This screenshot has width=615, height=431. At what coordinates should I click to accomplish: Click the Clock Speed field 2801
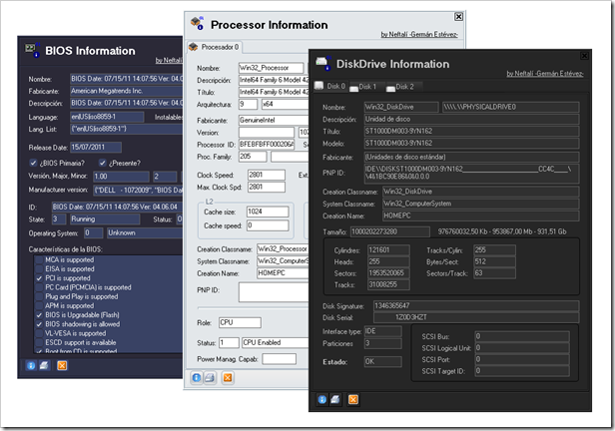267,175
